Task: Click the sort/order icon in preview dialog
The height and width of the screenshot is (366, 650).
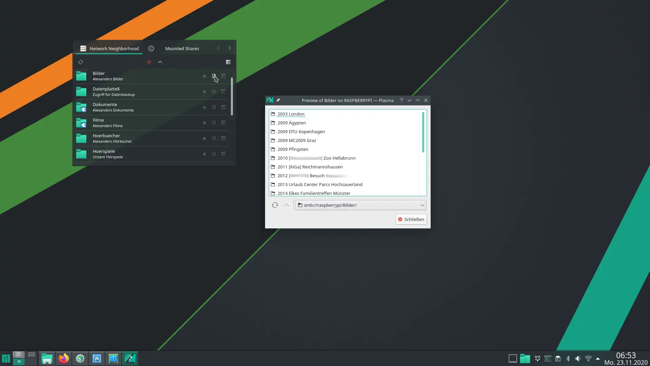Action: click(x=286, y=205)
